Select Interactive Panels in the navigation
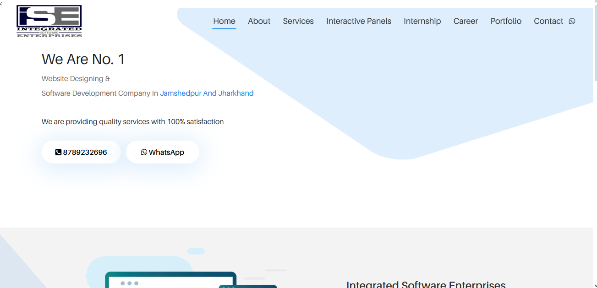 point(359,21)
